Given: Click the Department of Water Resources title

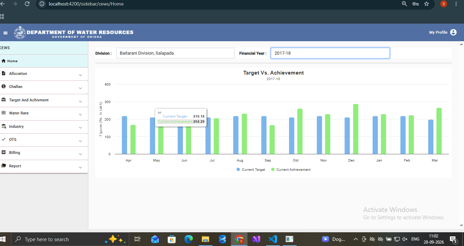Looking at the screenshot, I should [80, 32].
